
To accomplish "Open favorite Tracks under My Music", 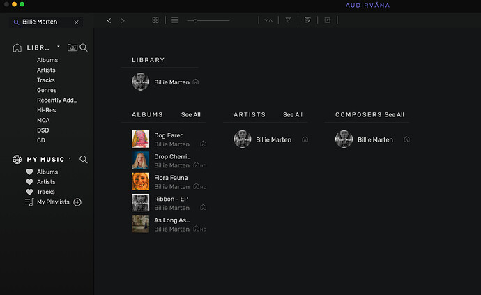I will tap(46, 192).
